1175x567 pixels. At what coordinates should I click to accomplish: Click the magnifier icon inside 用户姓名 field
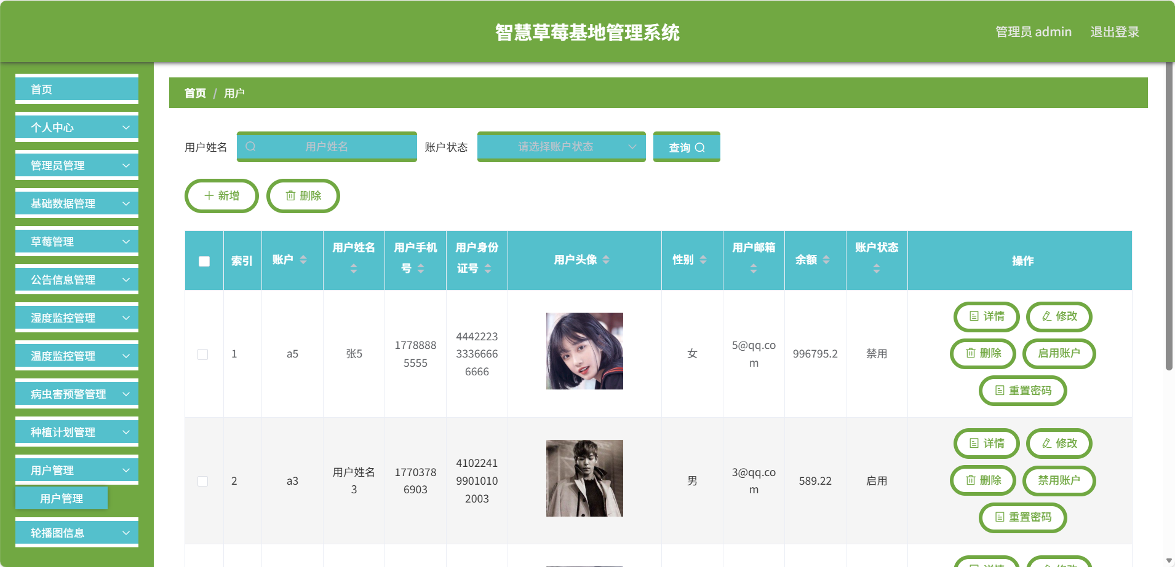250,146
